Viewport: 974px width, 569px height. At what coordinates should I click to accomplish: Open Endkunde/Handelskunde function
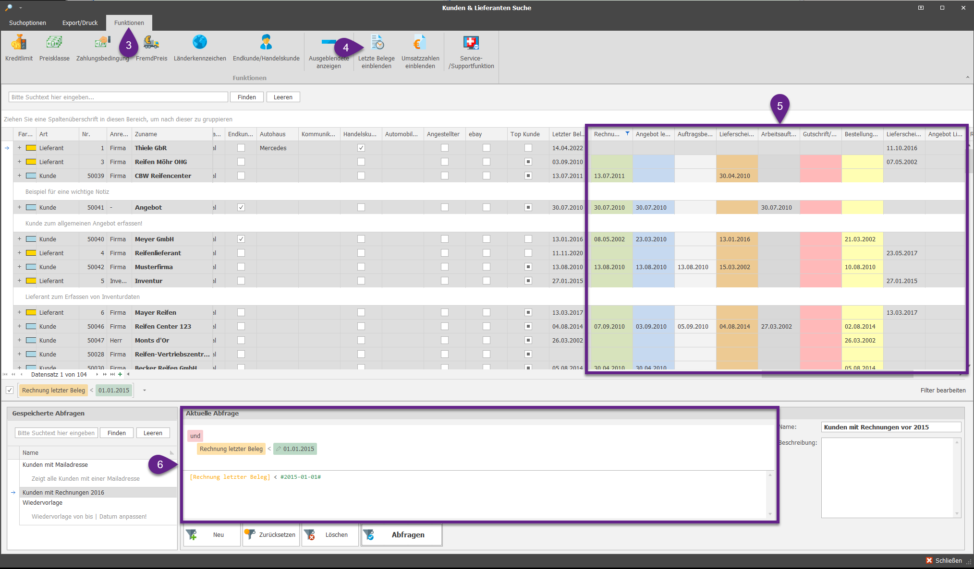266,48
